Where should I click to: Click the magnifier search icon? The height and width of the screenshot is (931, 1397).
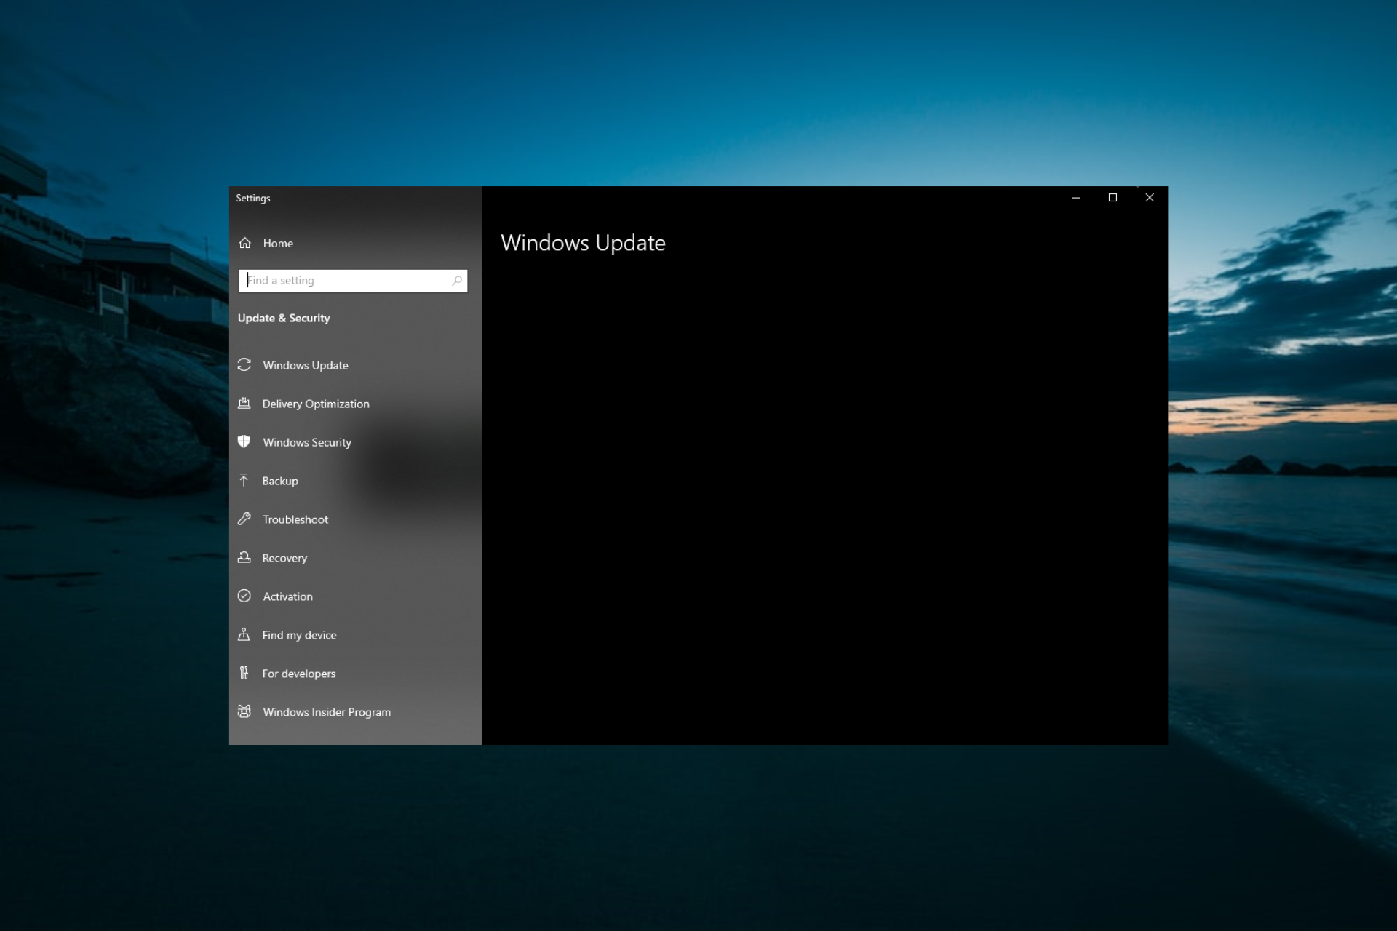click(x=457, y=281)
